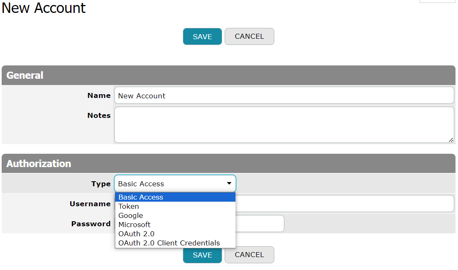Image resolution: width=458 pixels, height=270 pixels.
Task: Choose the Token authorization option
Action: pos(129,206)
